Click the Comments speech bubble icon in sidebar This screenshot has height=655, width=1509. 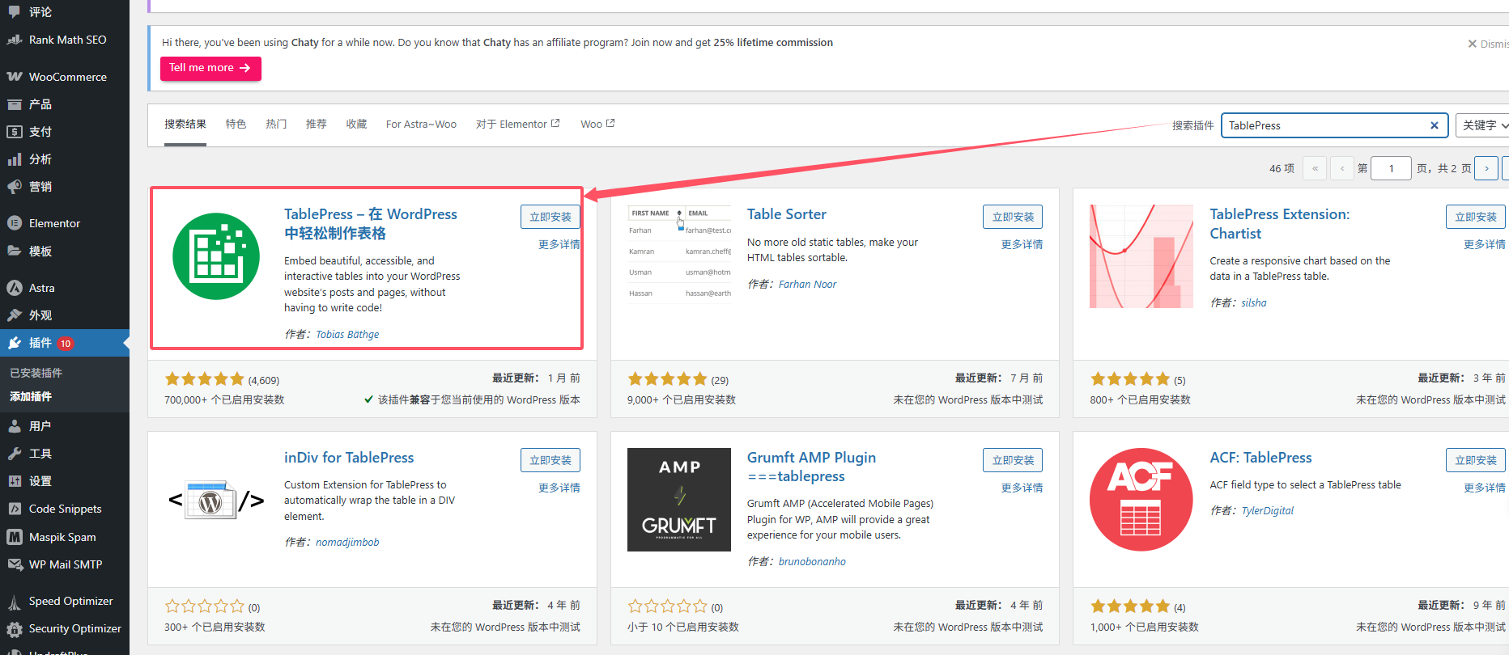click(x=15, y=12)
